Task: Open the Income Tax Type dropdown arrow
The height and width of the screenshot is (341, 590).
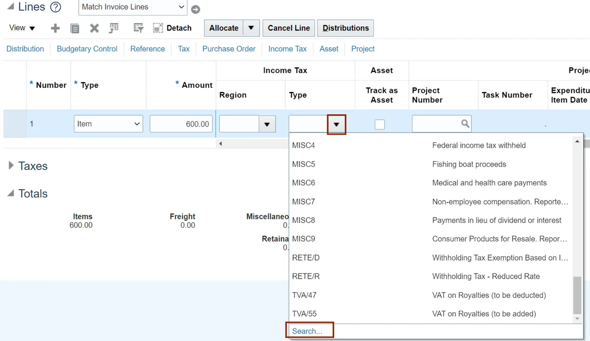Action: pyautogui.click(x=336, y=125)
